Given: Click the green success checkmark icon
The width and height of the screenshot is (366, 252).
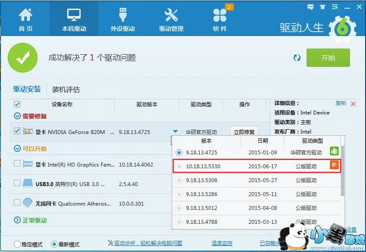Looking at the screenshot, I should [x=22, y=58].
